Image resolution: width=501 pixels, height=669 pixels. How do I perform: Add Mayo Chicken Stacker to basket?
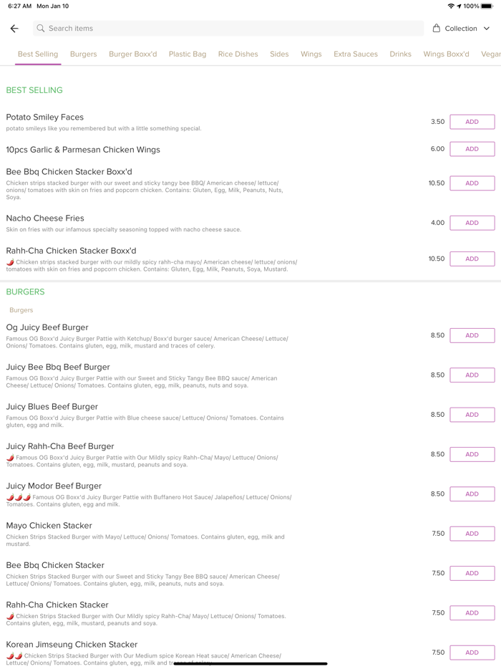tap(472, 534)
